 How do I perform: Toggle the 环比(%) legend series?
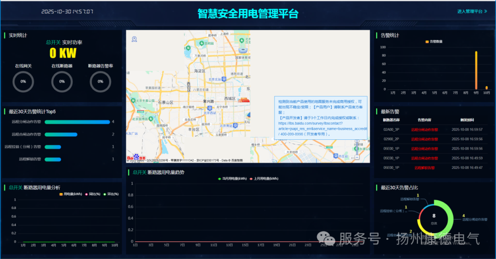click(x=111, y=194)
